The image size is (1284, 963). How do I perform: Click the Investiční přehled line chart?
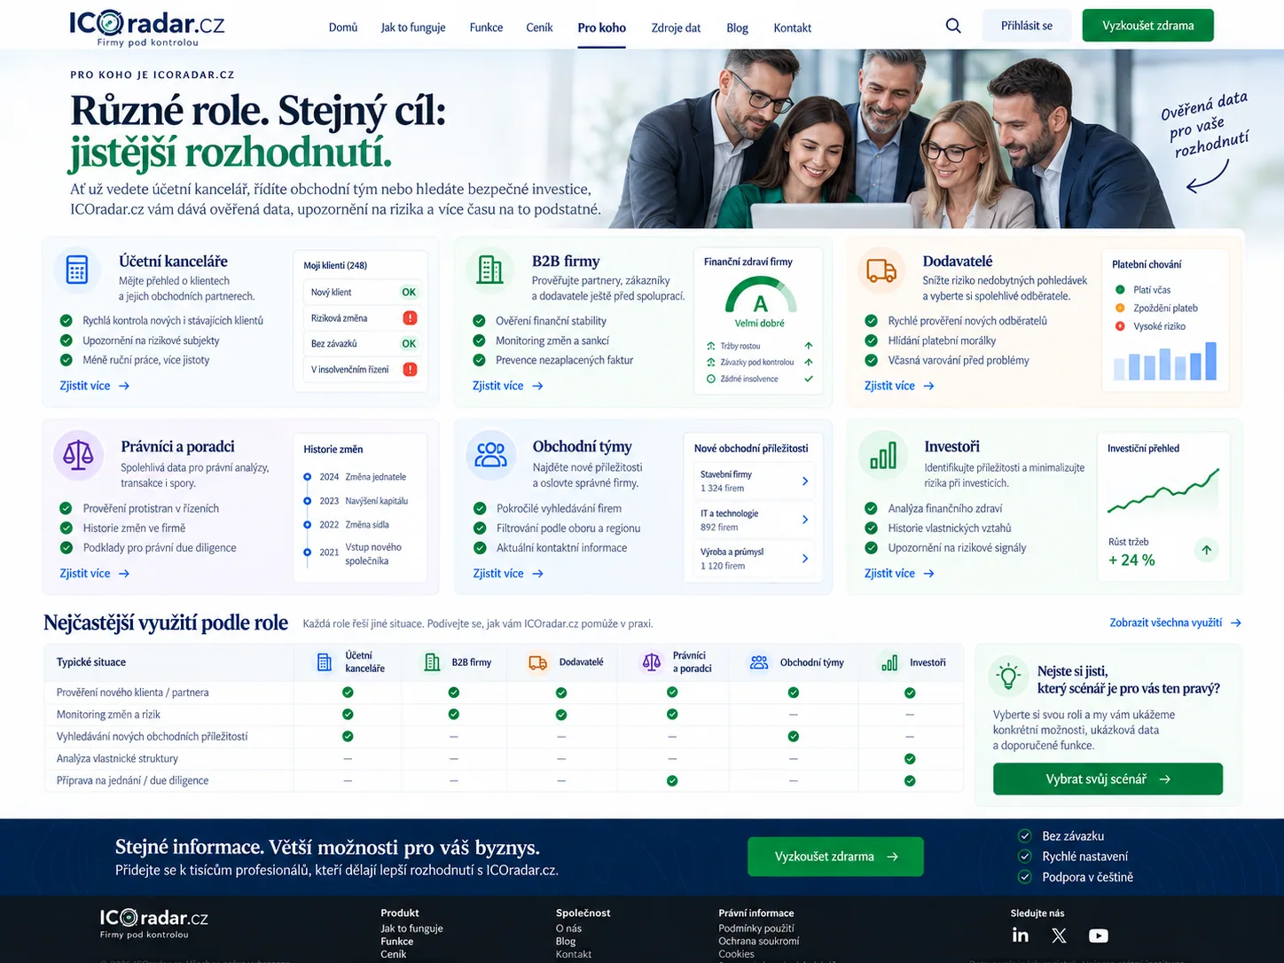coord(1163,490)
